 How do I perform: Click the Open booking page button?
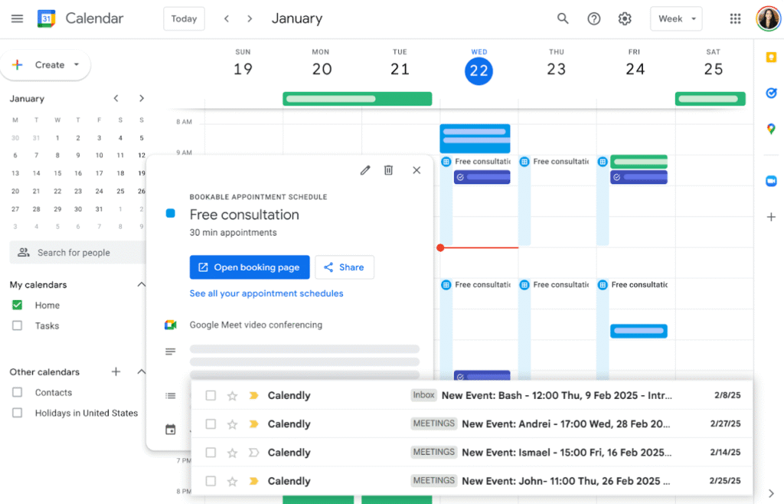[x=250, y=267]
